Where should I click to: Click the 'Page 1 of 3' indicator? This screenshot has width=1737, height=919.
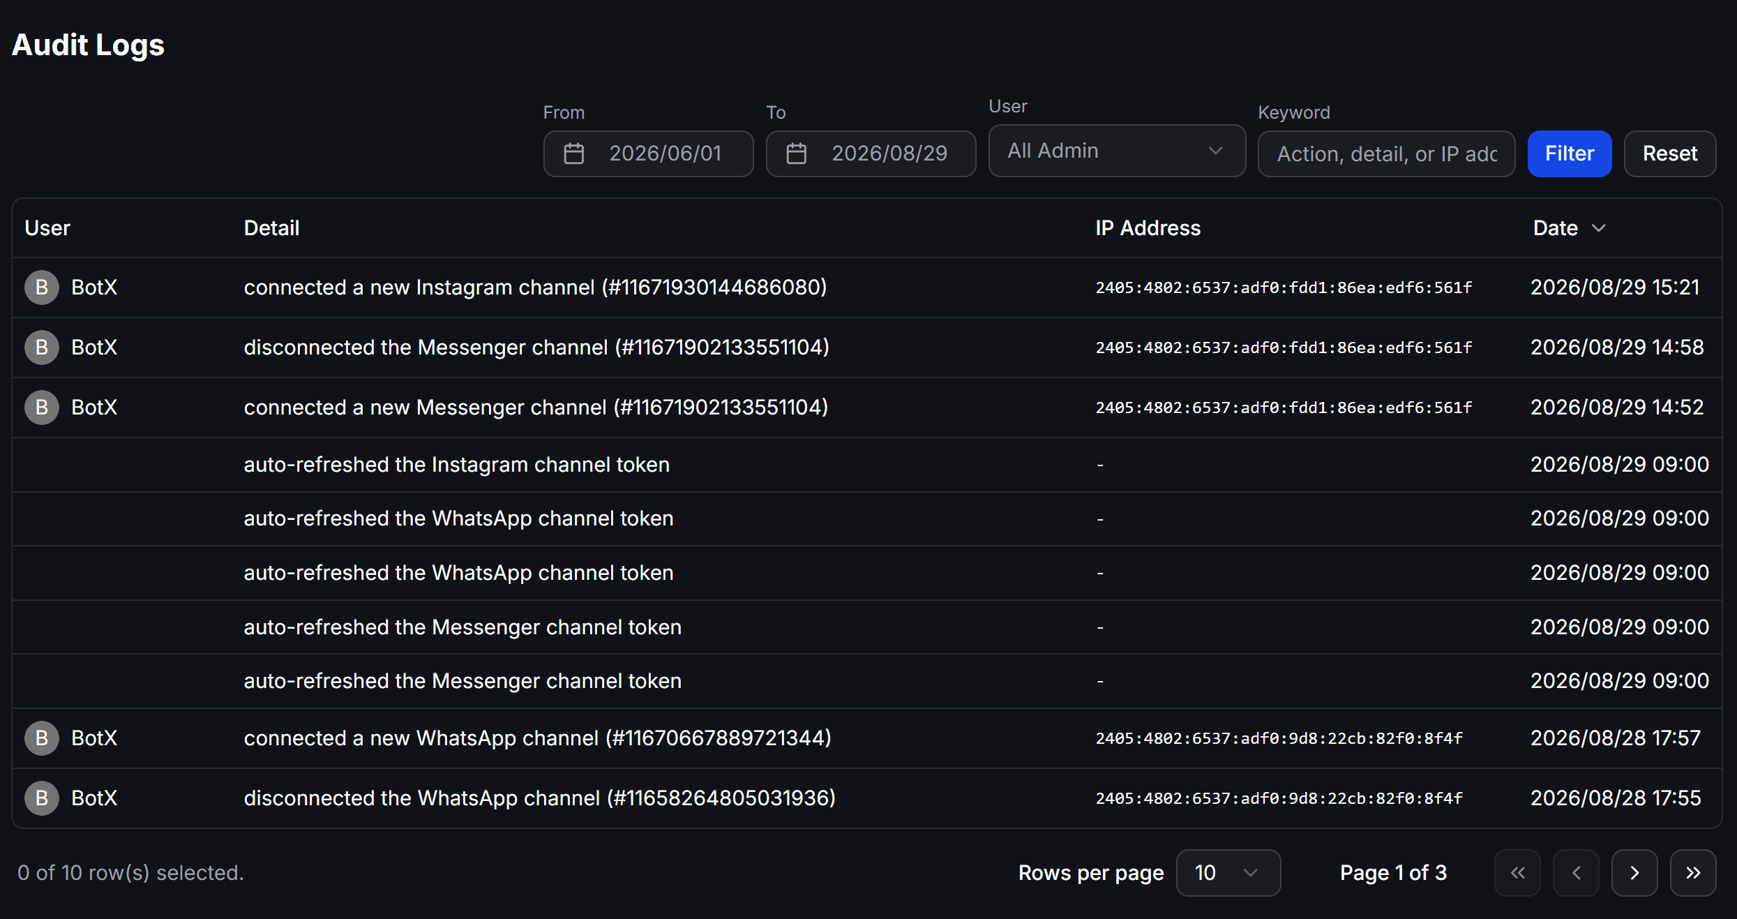pyautogui.click(x=1393, y=872)
